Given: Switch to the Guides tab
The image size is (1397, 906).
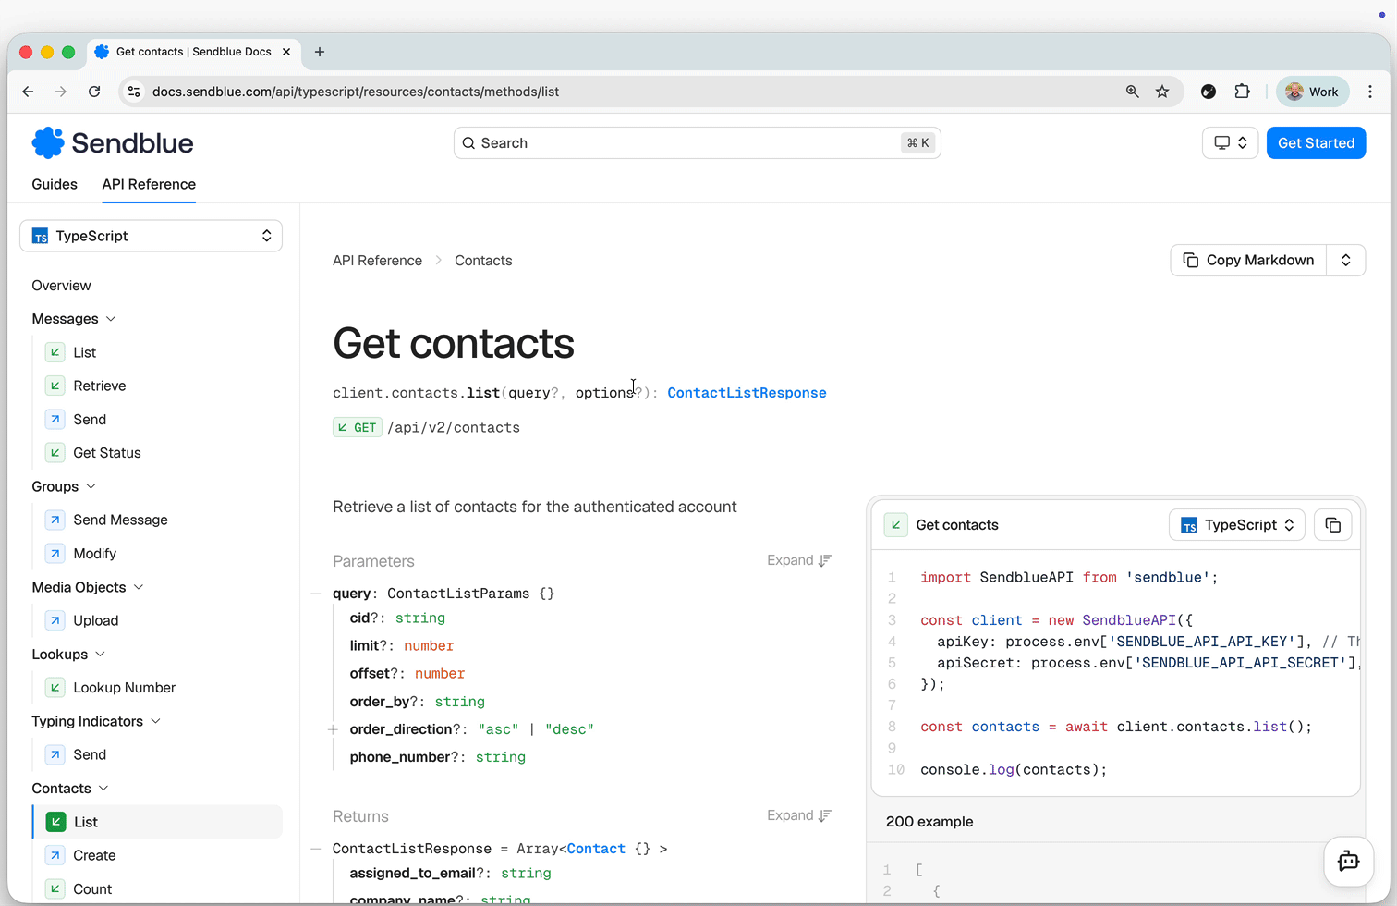Looking at the screenshot, I should pyautogui.click(x=55, y=184).
